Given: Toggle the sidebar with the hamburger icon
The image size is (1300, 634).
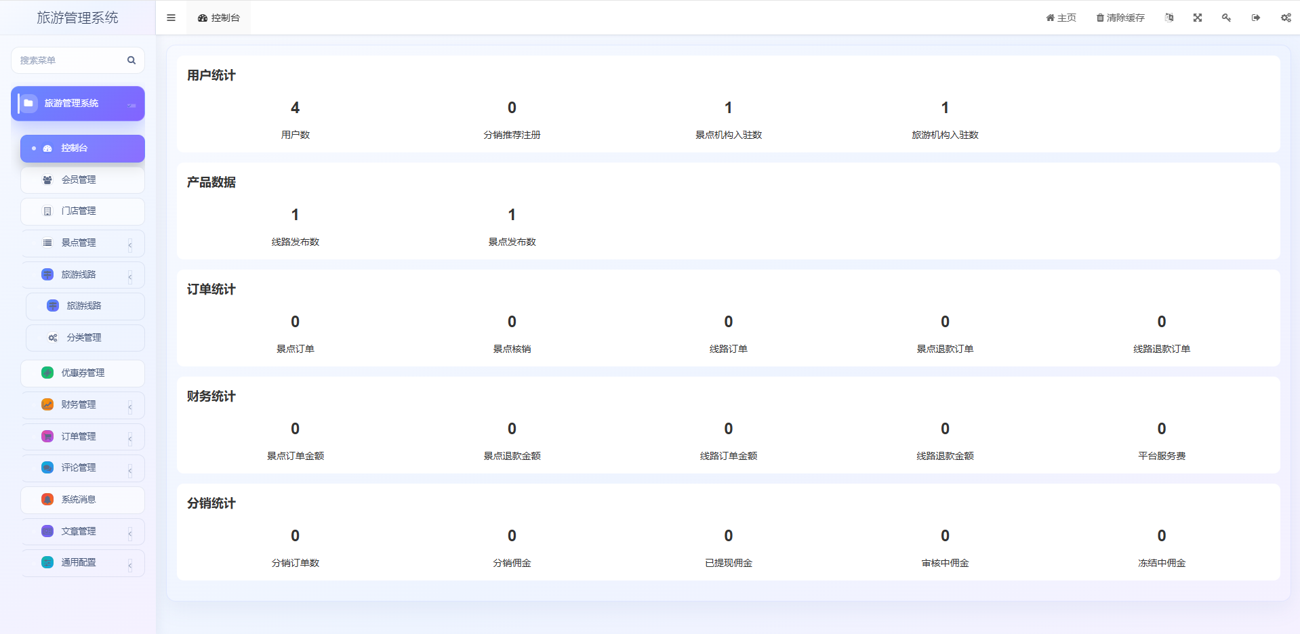Looking at the screenshot, I should 171,18.
